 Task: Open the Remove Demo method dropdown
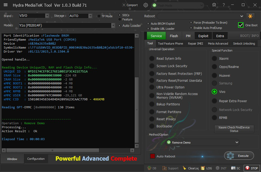coord(202,142)
